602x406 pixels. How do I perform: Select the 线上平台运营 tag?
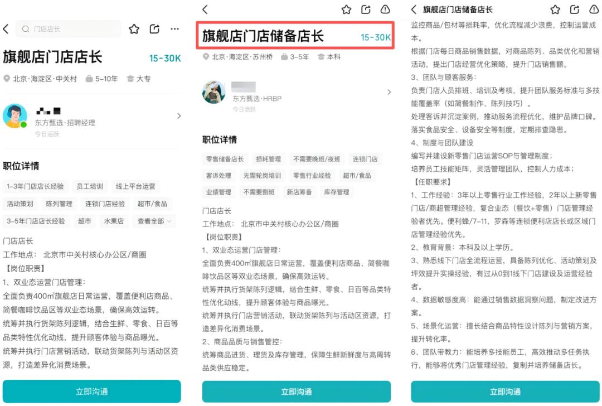coord(135,186)
